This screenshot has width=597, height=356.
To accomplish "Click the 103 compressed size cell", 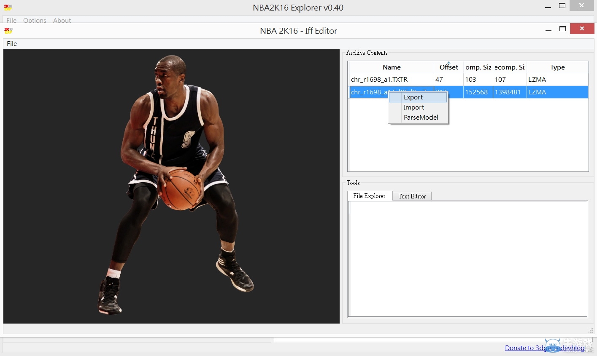I will [x=478, y=80].
